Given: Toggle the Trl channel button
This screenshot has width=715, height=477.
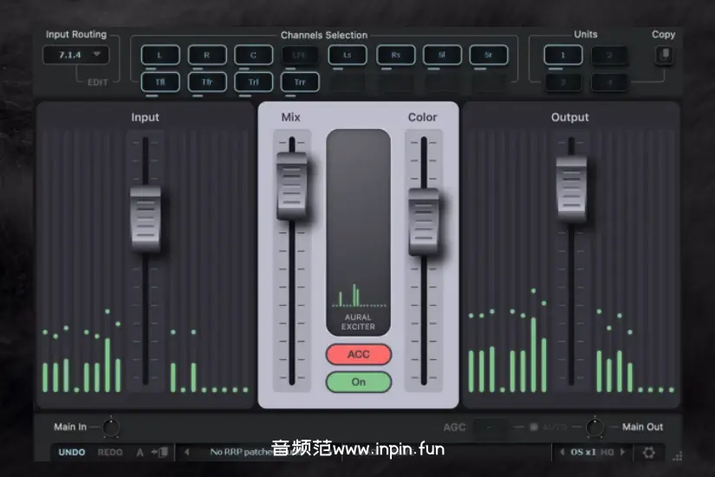Looking at the screenshot, I should pyautogui.click(x=254, y=82).
